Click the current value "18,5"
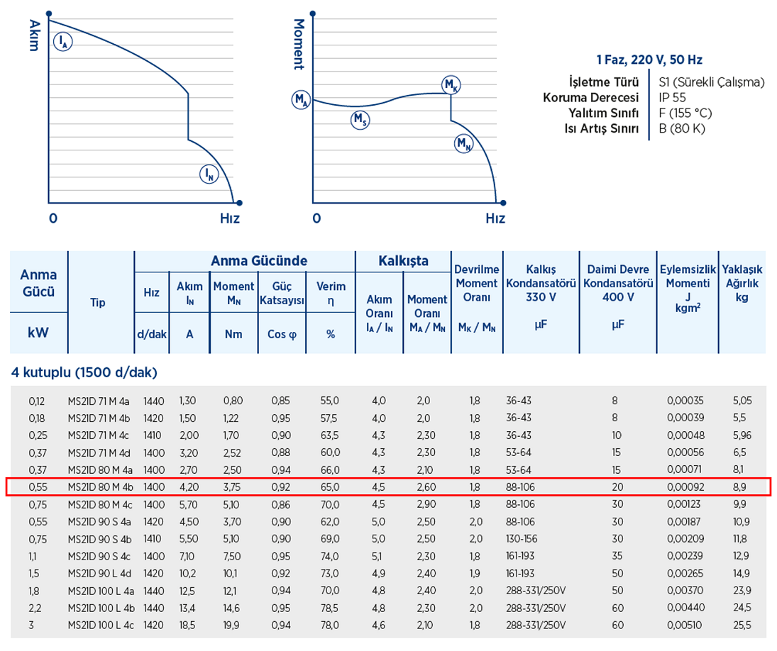This screenshot has width=777, height=651. click(187, 625)
